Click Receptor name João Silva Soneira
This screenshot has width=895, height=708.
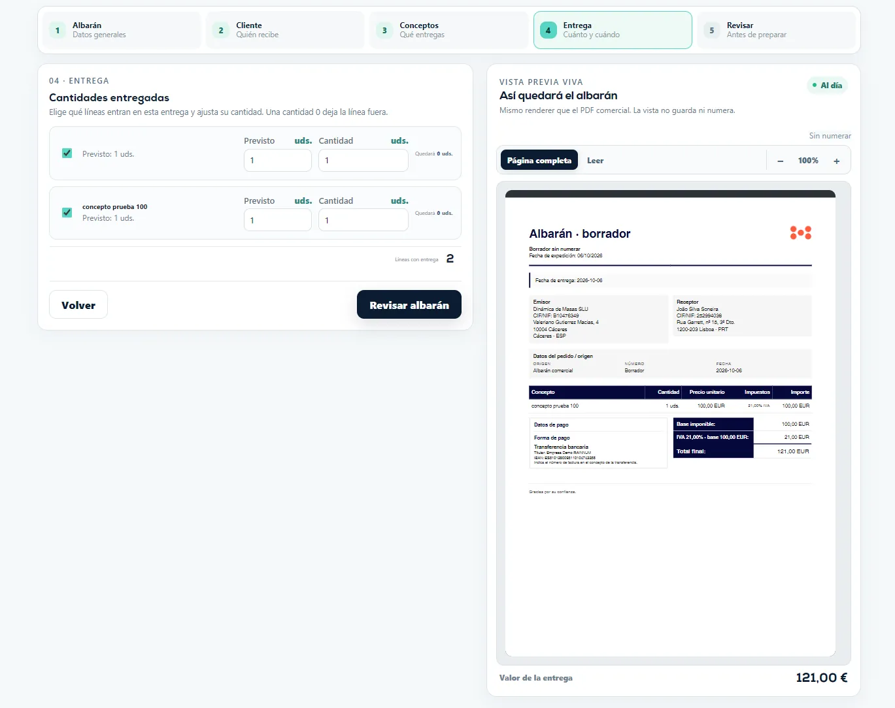[x=698, y=309]
